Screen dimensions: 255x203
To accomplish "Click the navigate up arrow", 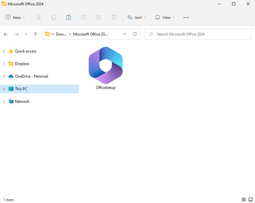I will pos(35,34).
